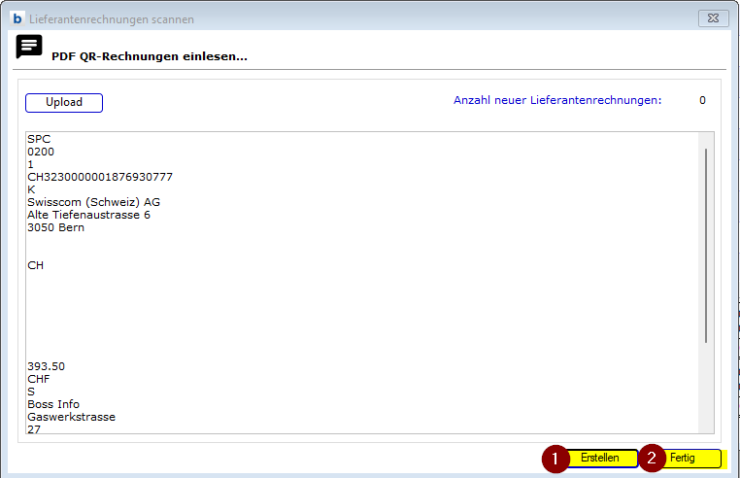Click the blue 'b' application icon in title bar

click(x=17, y=18)
